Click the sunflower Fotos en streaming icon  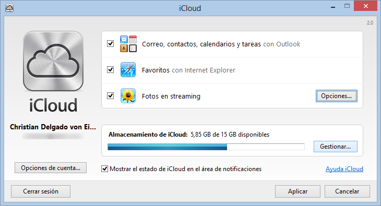coord(128,96)
